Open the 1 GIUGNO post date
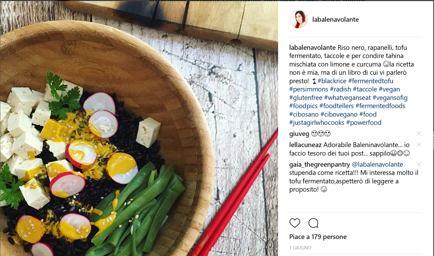The height and width of the screenshot is (256, 434). pyautogui.click(x=300, y=248)
